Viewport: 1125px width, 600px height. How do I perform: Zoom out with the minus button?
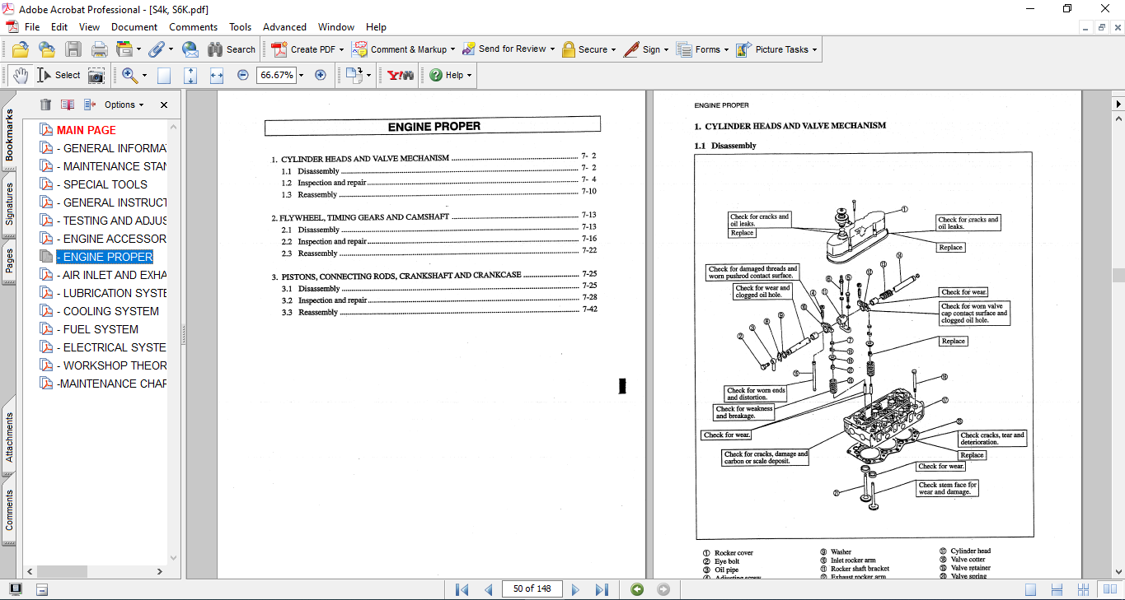pos(242,75)
